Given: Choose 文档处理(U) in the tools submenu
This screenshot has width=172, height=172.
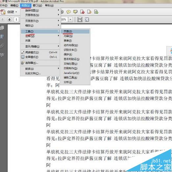Looking at the screenshot, I should [75, 64].
